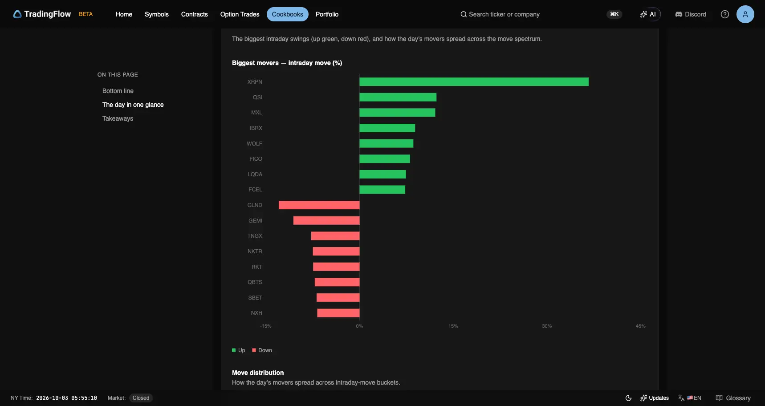Open Updates in the status bar

coord(655,398)
